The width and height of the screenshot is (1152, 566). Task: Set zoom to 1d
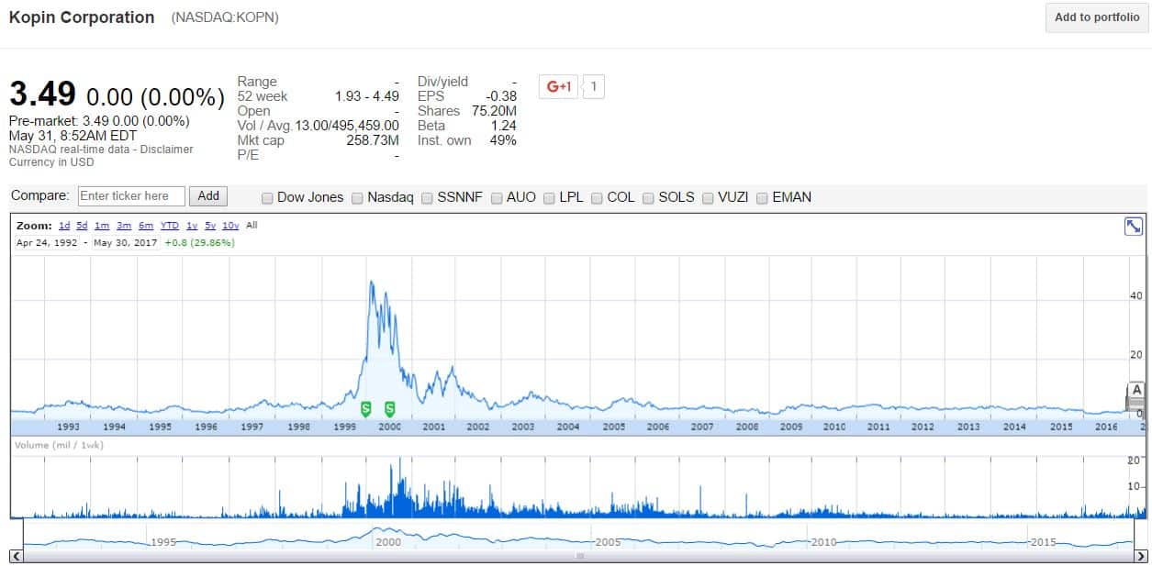tap(64, 226)
